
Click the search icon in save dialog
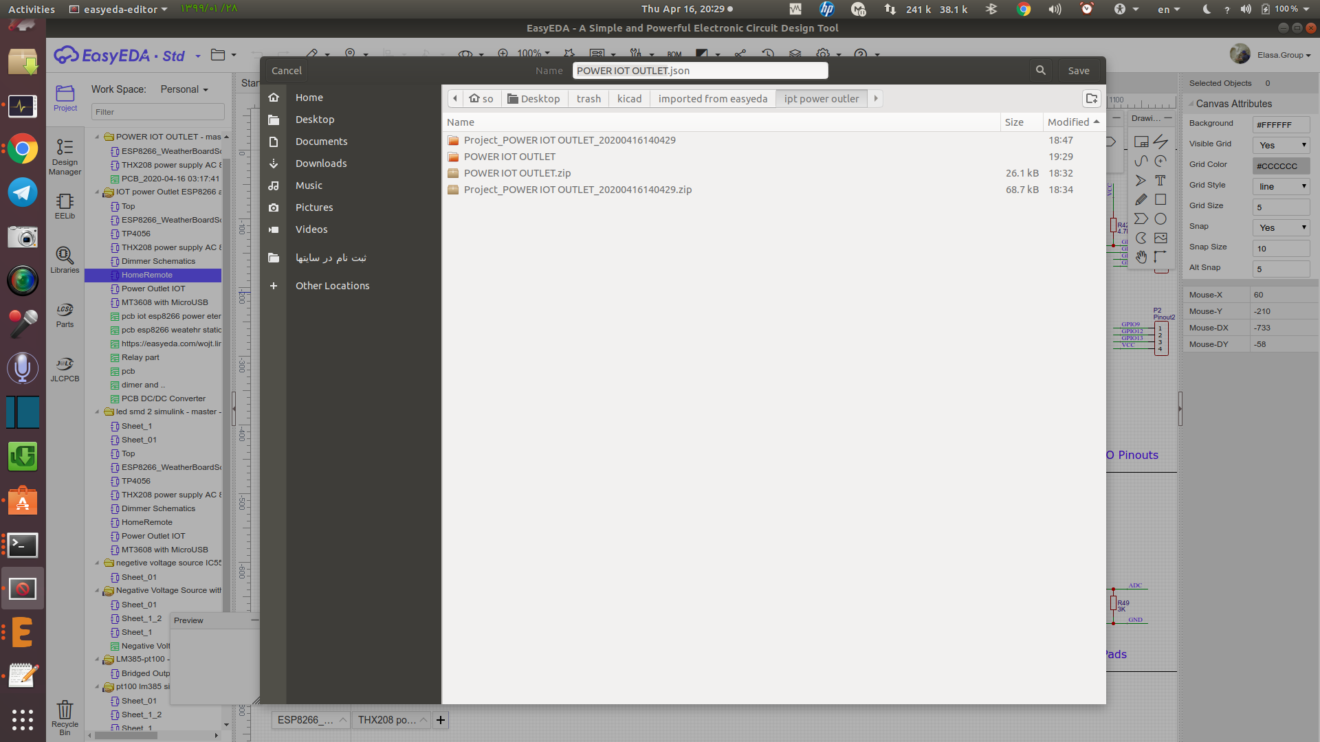(1041, 70)
